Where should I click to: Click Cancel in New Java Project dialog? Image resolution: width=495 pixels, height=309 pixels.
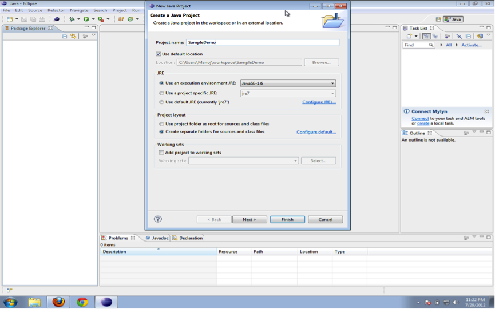[x=325, y=219]
